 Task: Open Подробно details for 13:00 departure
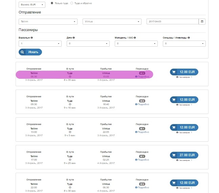(x=143, y=132)
